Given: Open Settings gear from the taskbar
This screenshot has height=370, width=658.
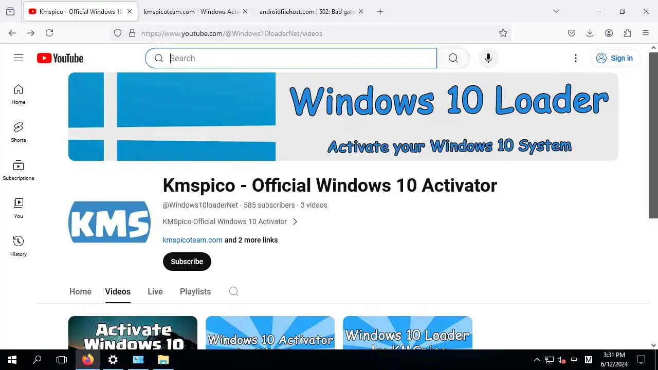Looking at the screenshot, I should [113, 360].
